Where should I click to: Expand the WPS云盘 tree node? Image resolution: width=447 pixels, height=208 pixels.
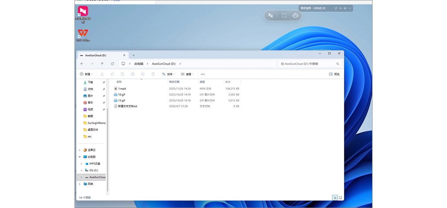[x=82, y=164]
